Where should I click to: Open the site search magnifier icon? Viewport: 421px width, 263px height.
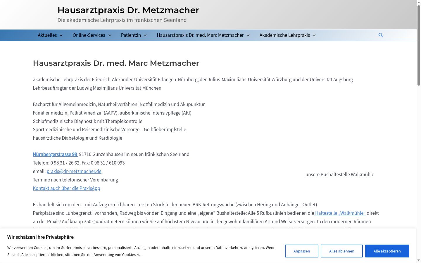click(x=381, y=35)
